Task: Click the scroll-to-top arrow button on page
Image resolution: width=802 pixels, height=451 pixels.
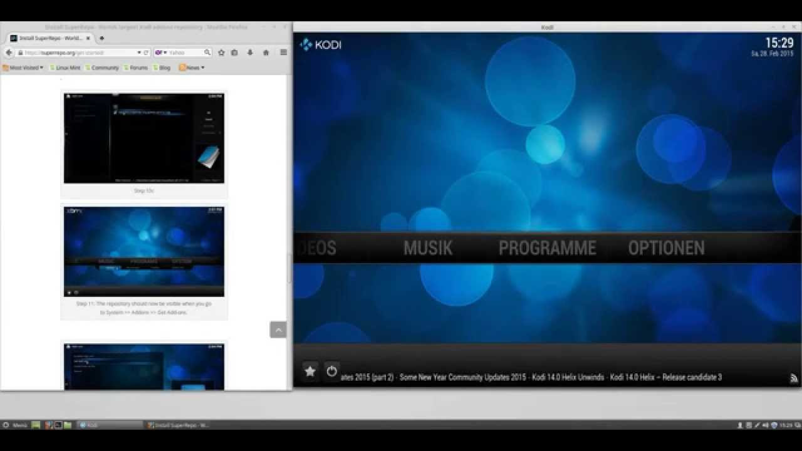Action: pyautogui.click(x=278, y=329)
